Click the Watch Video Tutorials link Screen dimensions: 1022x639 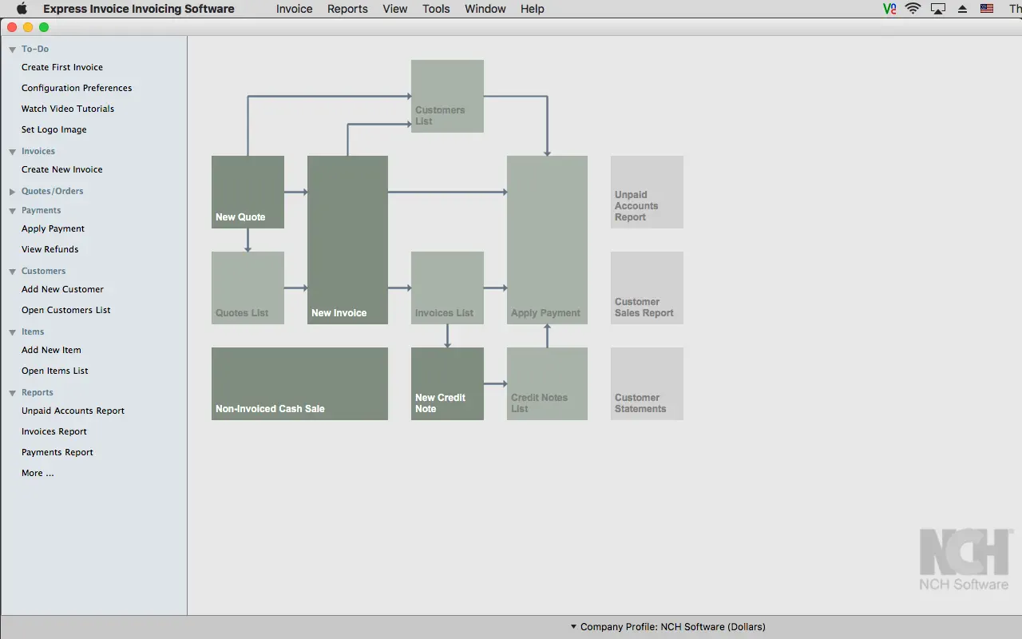68,109
